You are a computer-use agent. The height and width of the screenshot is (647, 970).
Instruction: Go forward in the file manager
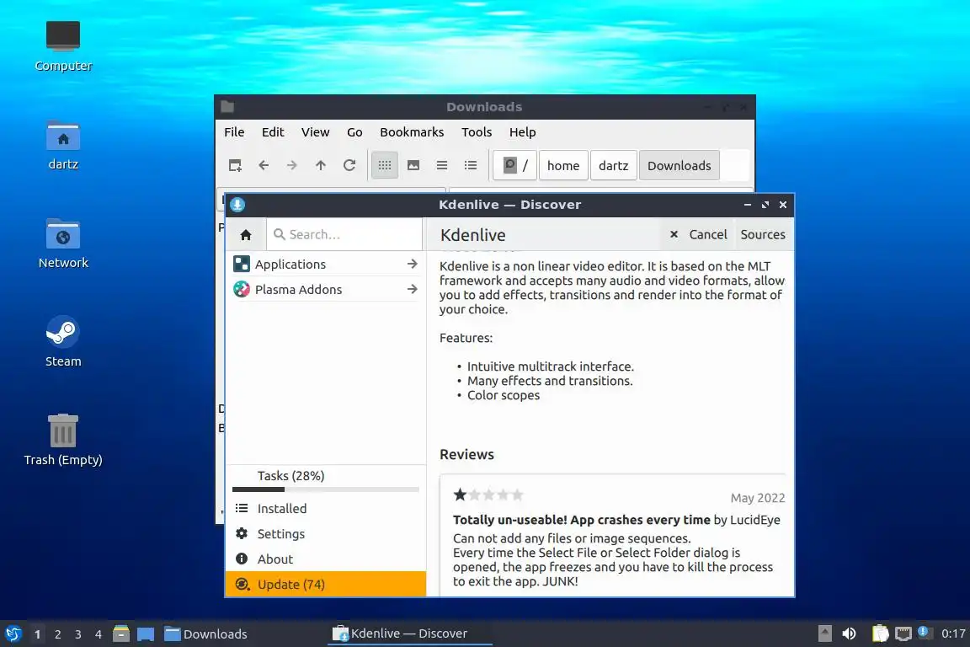(x=292, y=165)
